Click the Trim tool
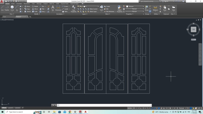This screenshot has width=203, height=114. coord(42,6)
